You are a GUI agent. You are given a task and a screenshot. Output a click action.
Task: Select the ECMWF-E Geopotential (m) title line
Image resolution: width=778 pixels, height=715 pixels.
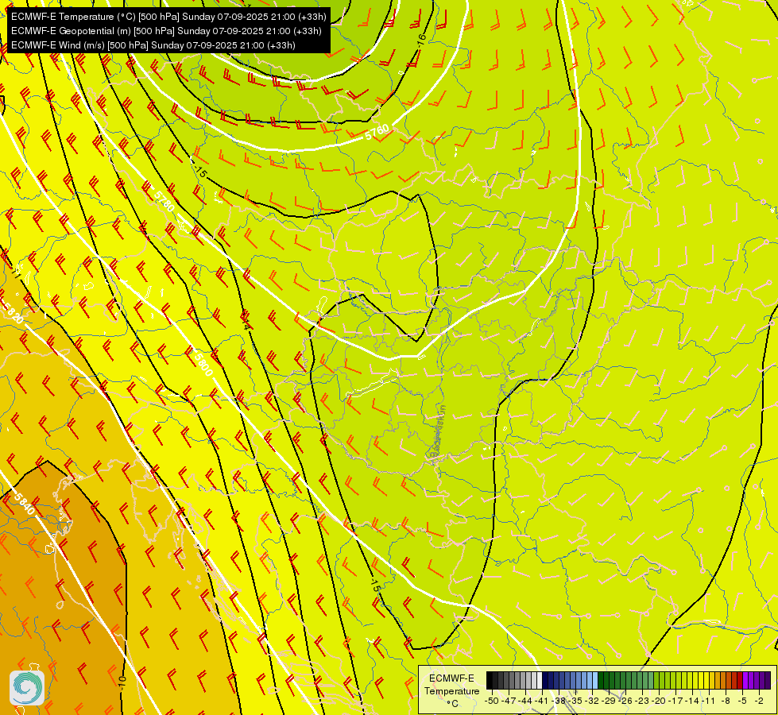click(166, 31)
